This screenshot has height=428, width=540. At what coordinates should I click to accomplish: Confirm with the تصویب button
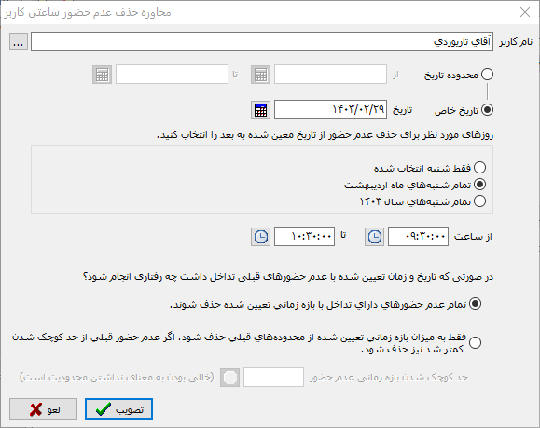click(x=118, y=409)
